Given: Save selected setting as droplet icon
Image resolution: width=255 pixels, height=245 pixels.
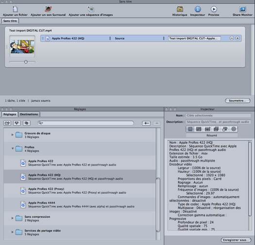Looking at the screenshot, I should [17, 123].
